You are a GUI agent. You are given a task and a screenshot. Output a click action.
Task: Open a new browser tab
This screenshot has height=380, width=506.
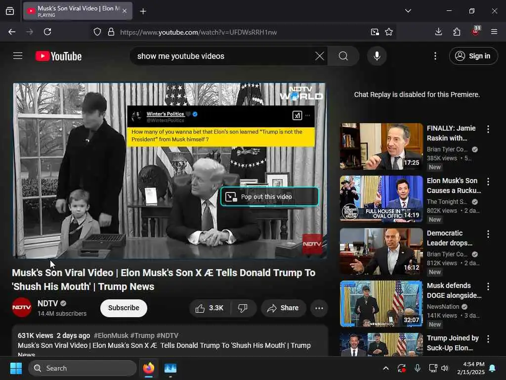coord(143,11)
